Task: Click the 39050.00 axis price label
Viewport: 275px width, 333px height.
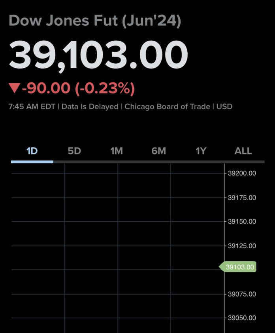Action: click(242, 318)
